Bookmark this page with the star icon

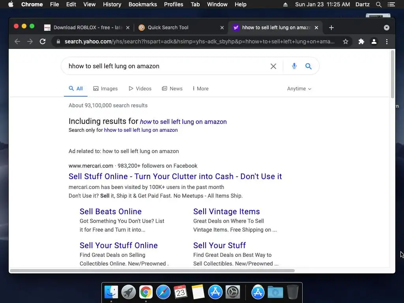pos(346,41)
